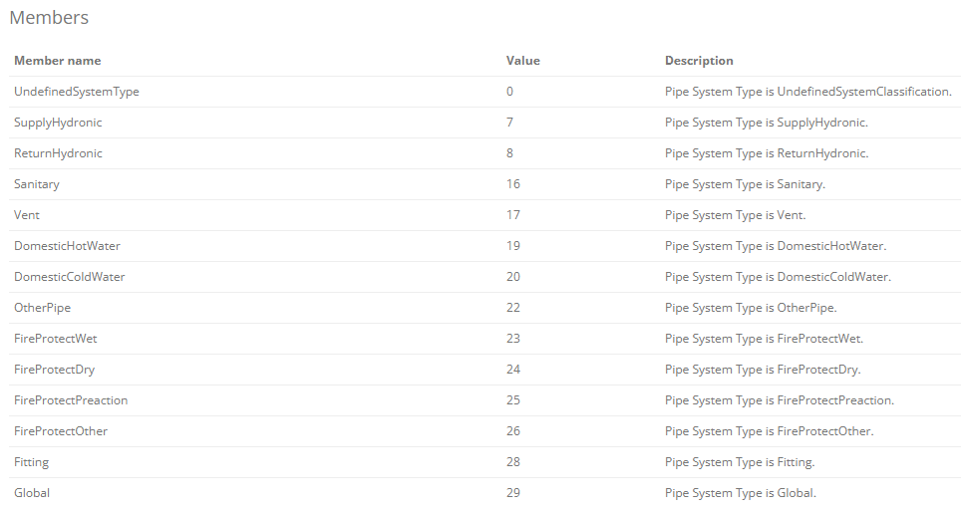Click the FireProtectPreaction member name
This screenshot has width=961, height=513.
71,400
